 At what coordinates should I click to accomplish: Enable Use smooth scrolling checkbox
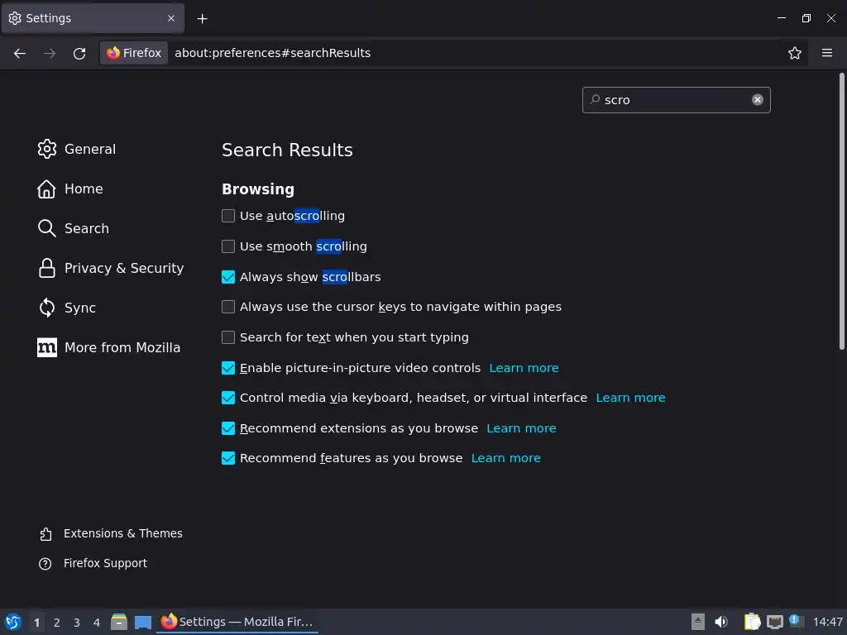tap(228, 246)
